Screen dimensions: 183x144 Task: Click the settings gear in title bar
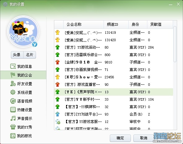(5, 4)
